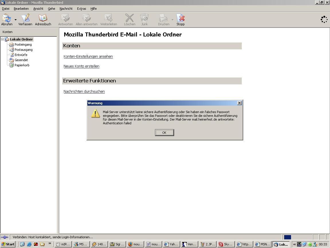This screenshot has height=248, width=330.
Task: Expand the quick launch overflow chevron
Action: tap(50, 244)
